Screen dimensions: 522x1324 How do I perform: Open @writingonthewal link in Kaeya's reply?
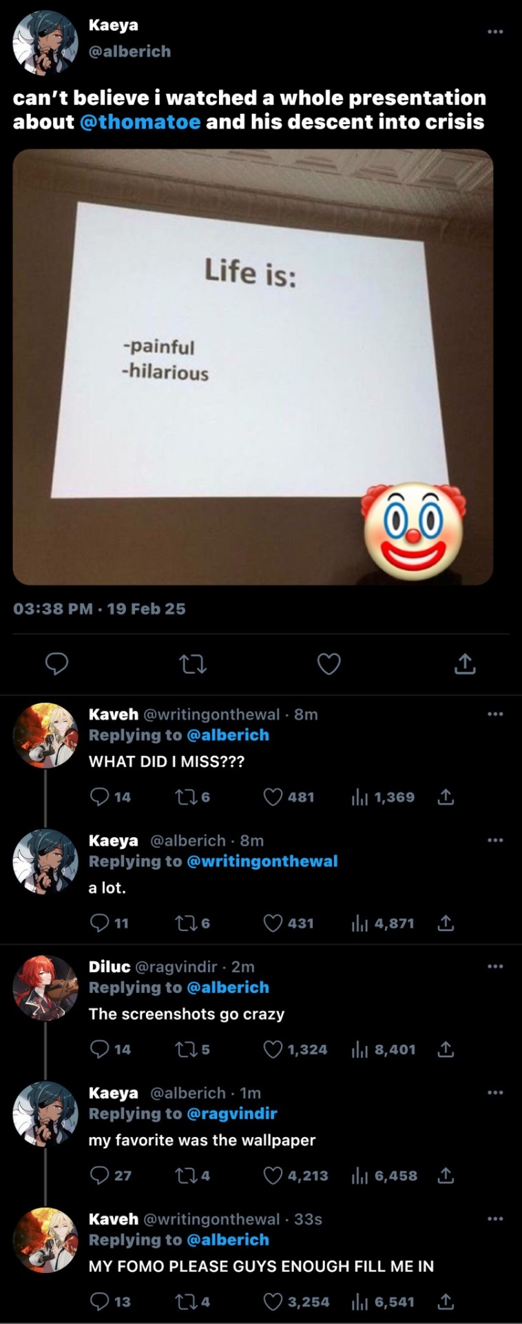pyautogui.click(x=262, y=861)
